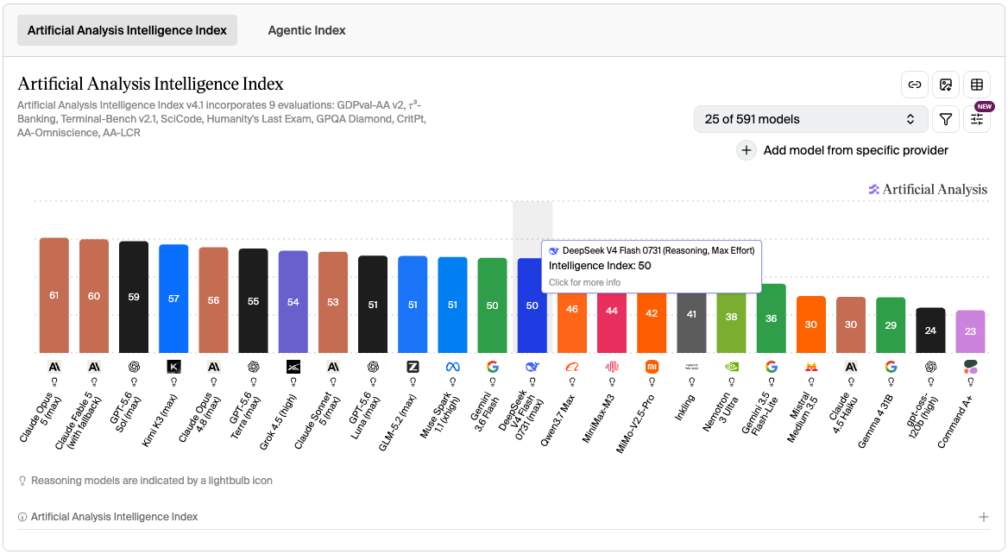Open the 25 of 591 models dropdown
Screen dimensions: 1008x554
[x=810, y=119]
